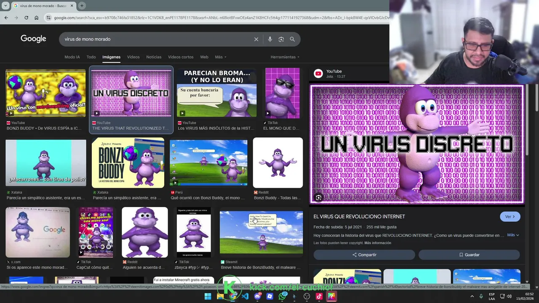Viewport: 539px width, 303px height.
Task: Open the Chrome home page icon
Action: (x=36, y=18)
